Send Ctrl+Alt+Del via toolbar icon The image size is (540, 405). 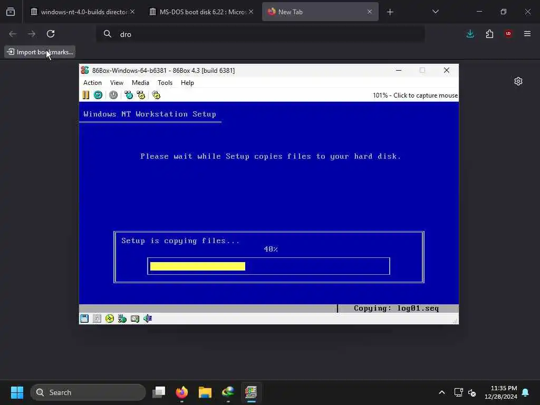click(x=129, y=95)
